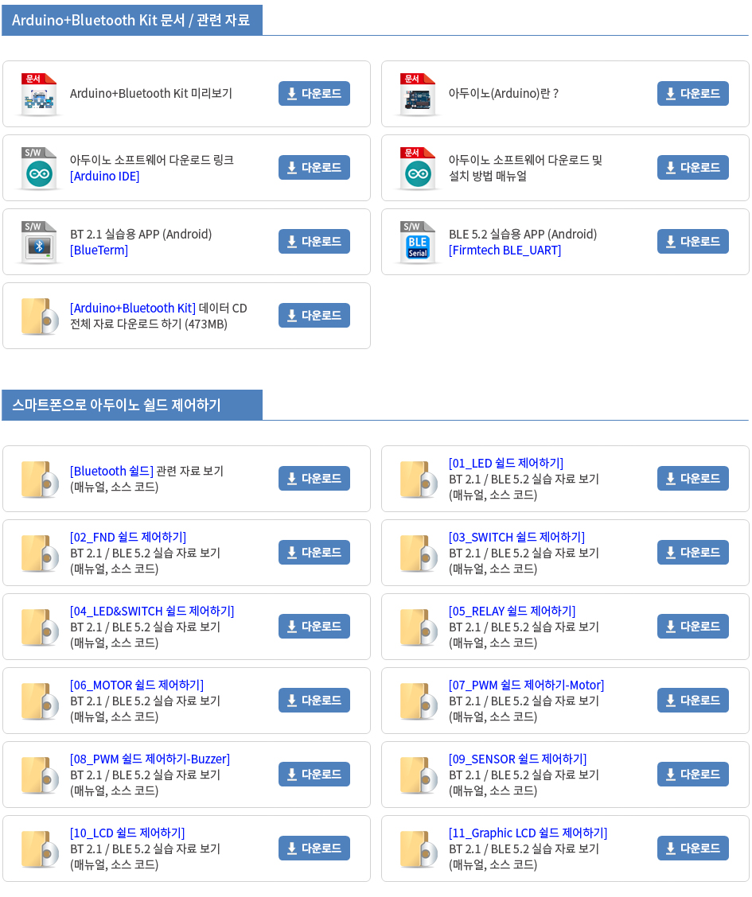This screenshot has width=752, height=897.
Task: Click the 03_SWITCH folder icon
Action: click(419, 553)
